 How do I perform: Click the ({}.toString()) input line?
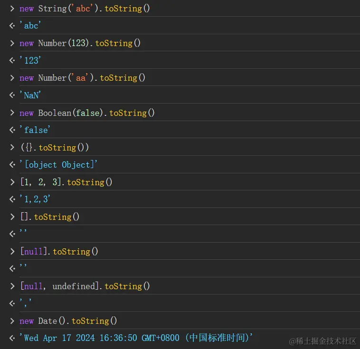[54, 148]
